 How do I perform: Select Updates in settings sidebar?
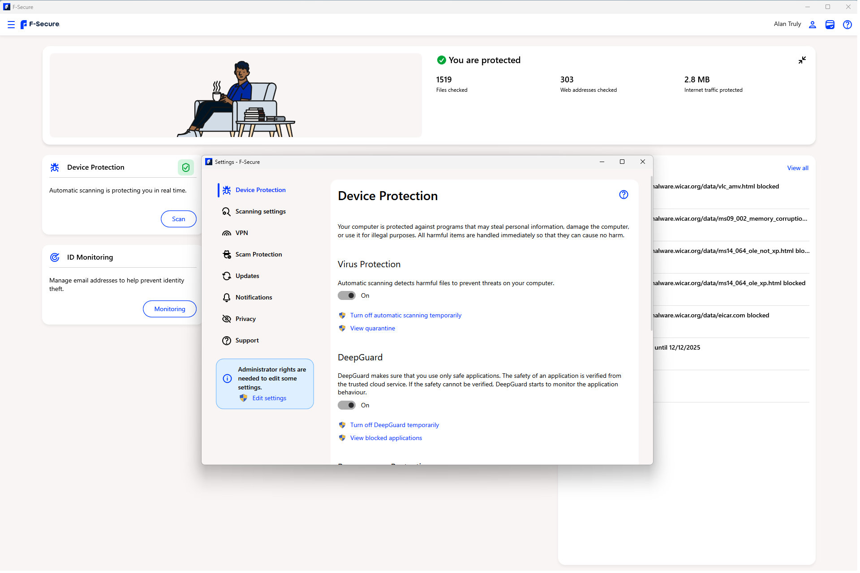247,275
